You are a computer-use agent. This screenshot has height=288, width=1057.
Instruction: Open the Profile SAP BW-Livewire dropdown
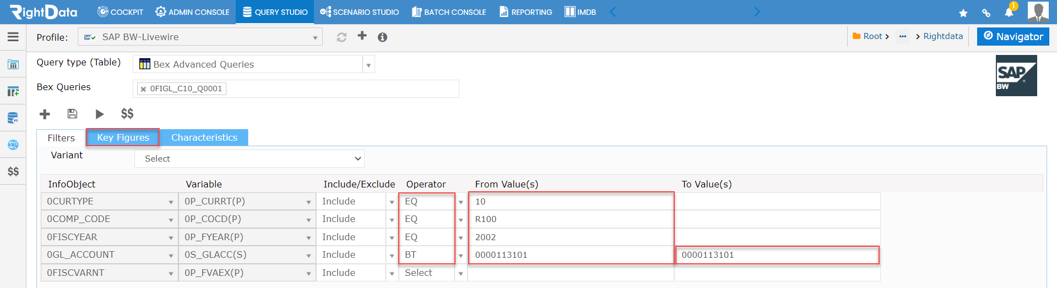coord(199,37)
